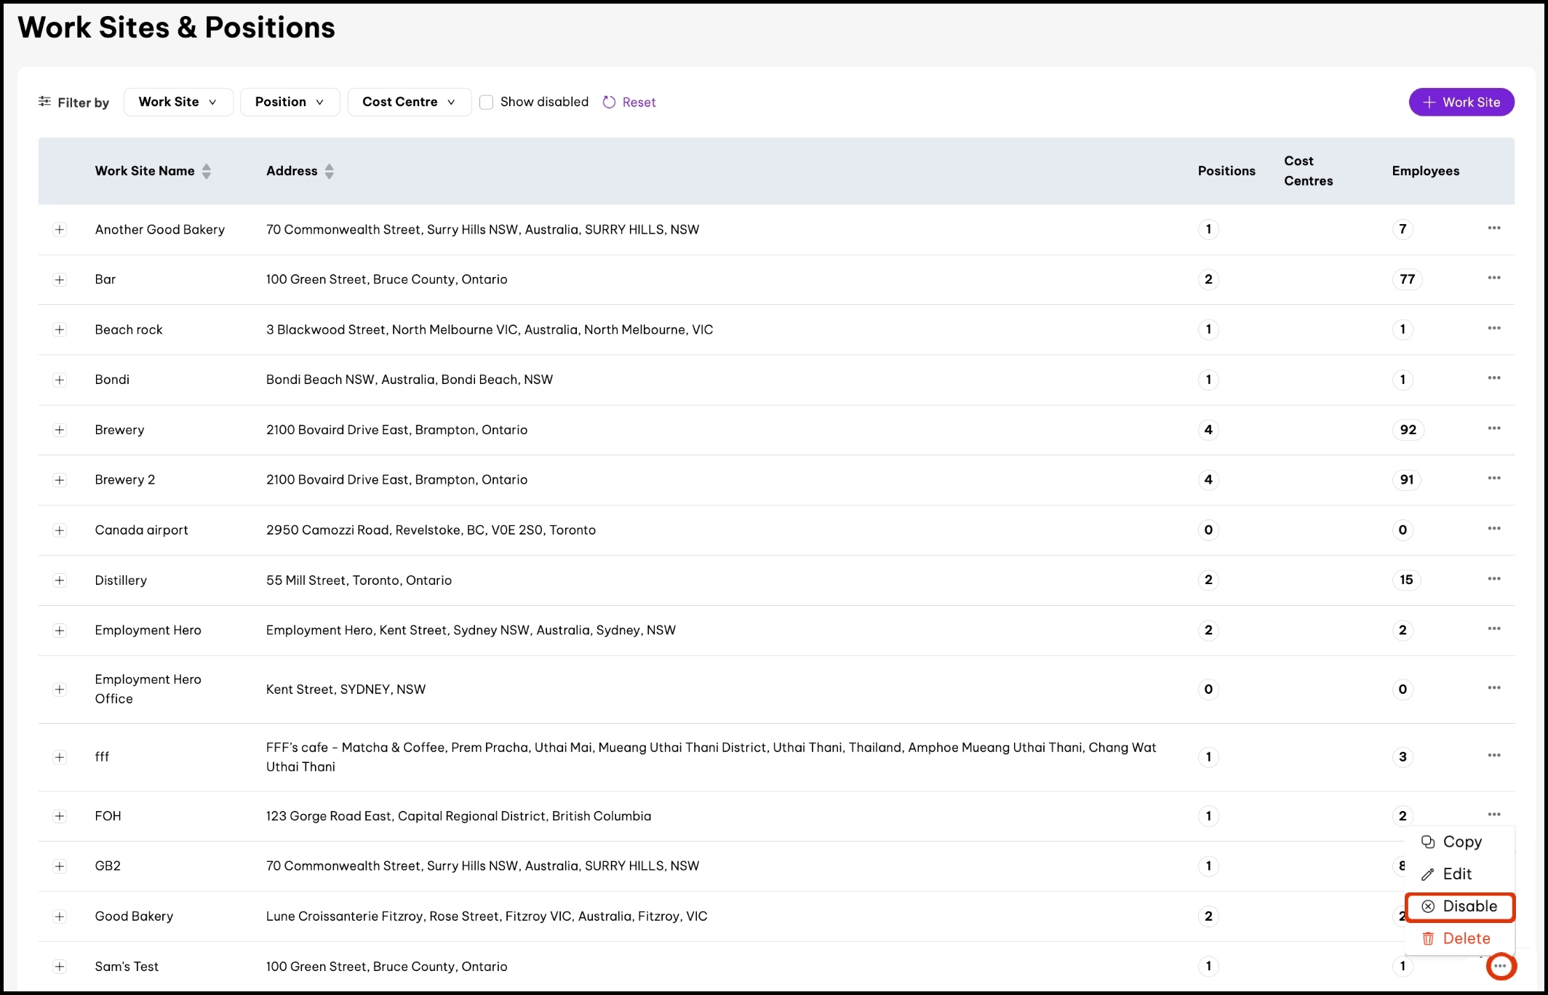Open the Position filter dropdown
The width and height of the screenshot is (1548, 995).
click(x=289, y=102)
